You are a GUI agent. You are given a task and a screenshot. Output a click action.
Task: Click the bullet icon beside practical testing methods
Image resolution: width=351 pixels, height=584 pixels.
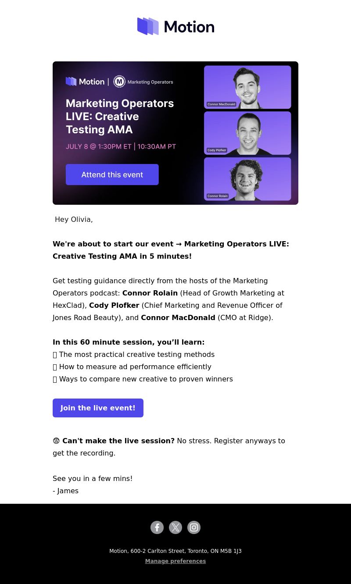pos(55,355)
